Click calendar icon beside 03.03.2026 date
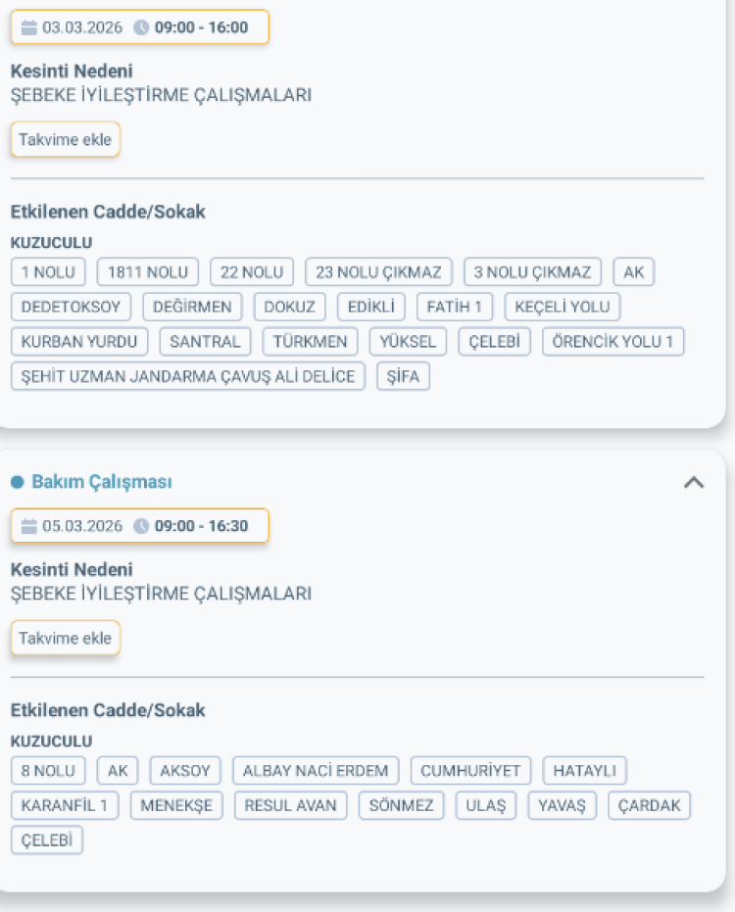This screenshot has width=735, height=912. pyautogui.click(x=28, y=27)
